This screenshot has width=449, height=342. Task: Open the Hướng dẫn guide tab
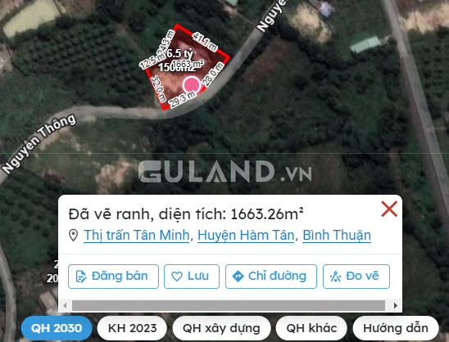point(396,328)
